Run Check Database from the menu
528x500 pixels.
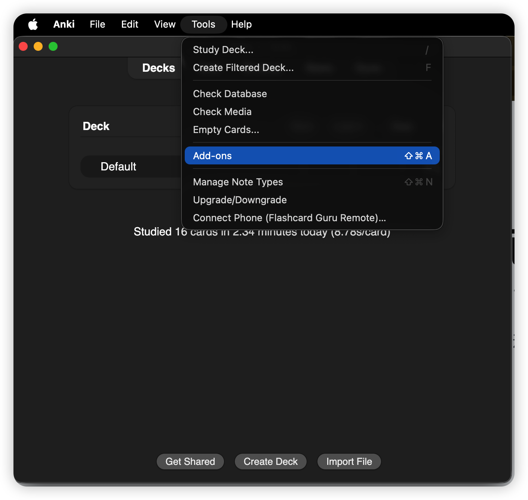point(312,94)
